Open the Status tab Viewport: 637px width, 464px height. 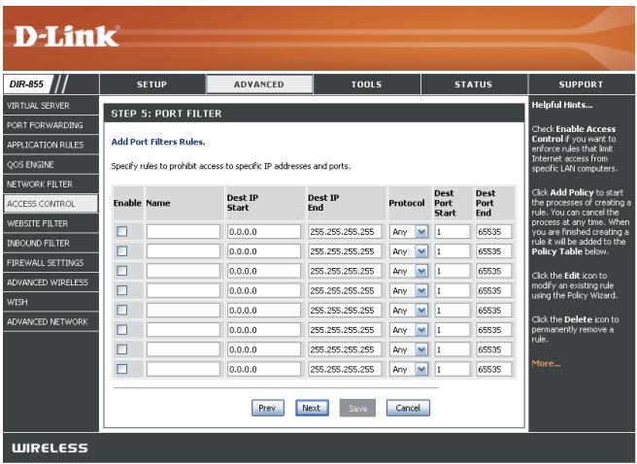tap(474, 84)
